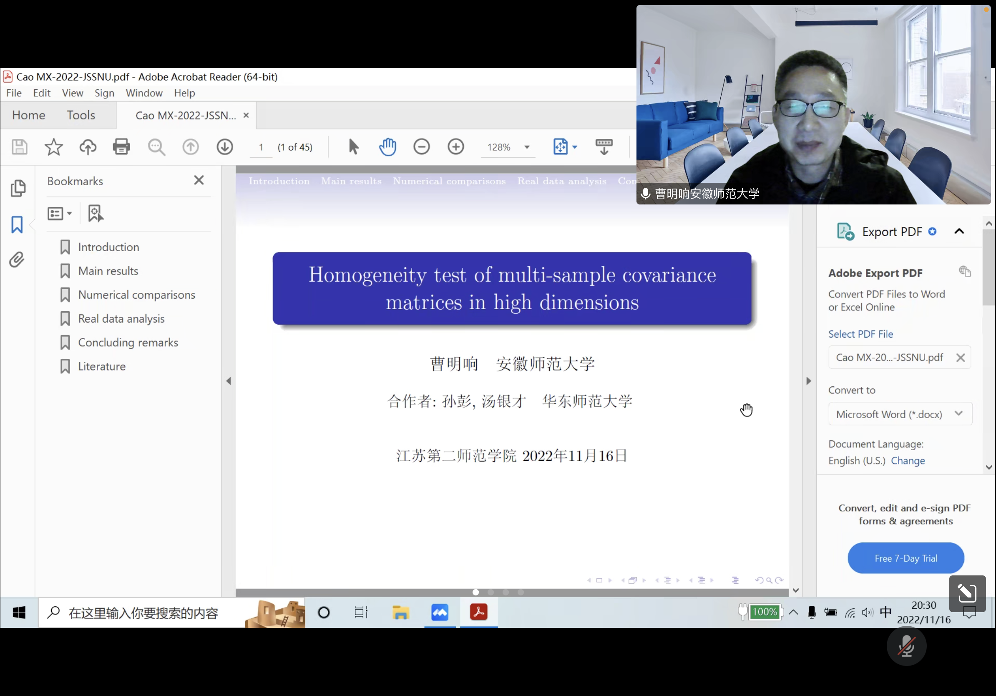
Task: Open the View menu
Action: tap(72, 93)
